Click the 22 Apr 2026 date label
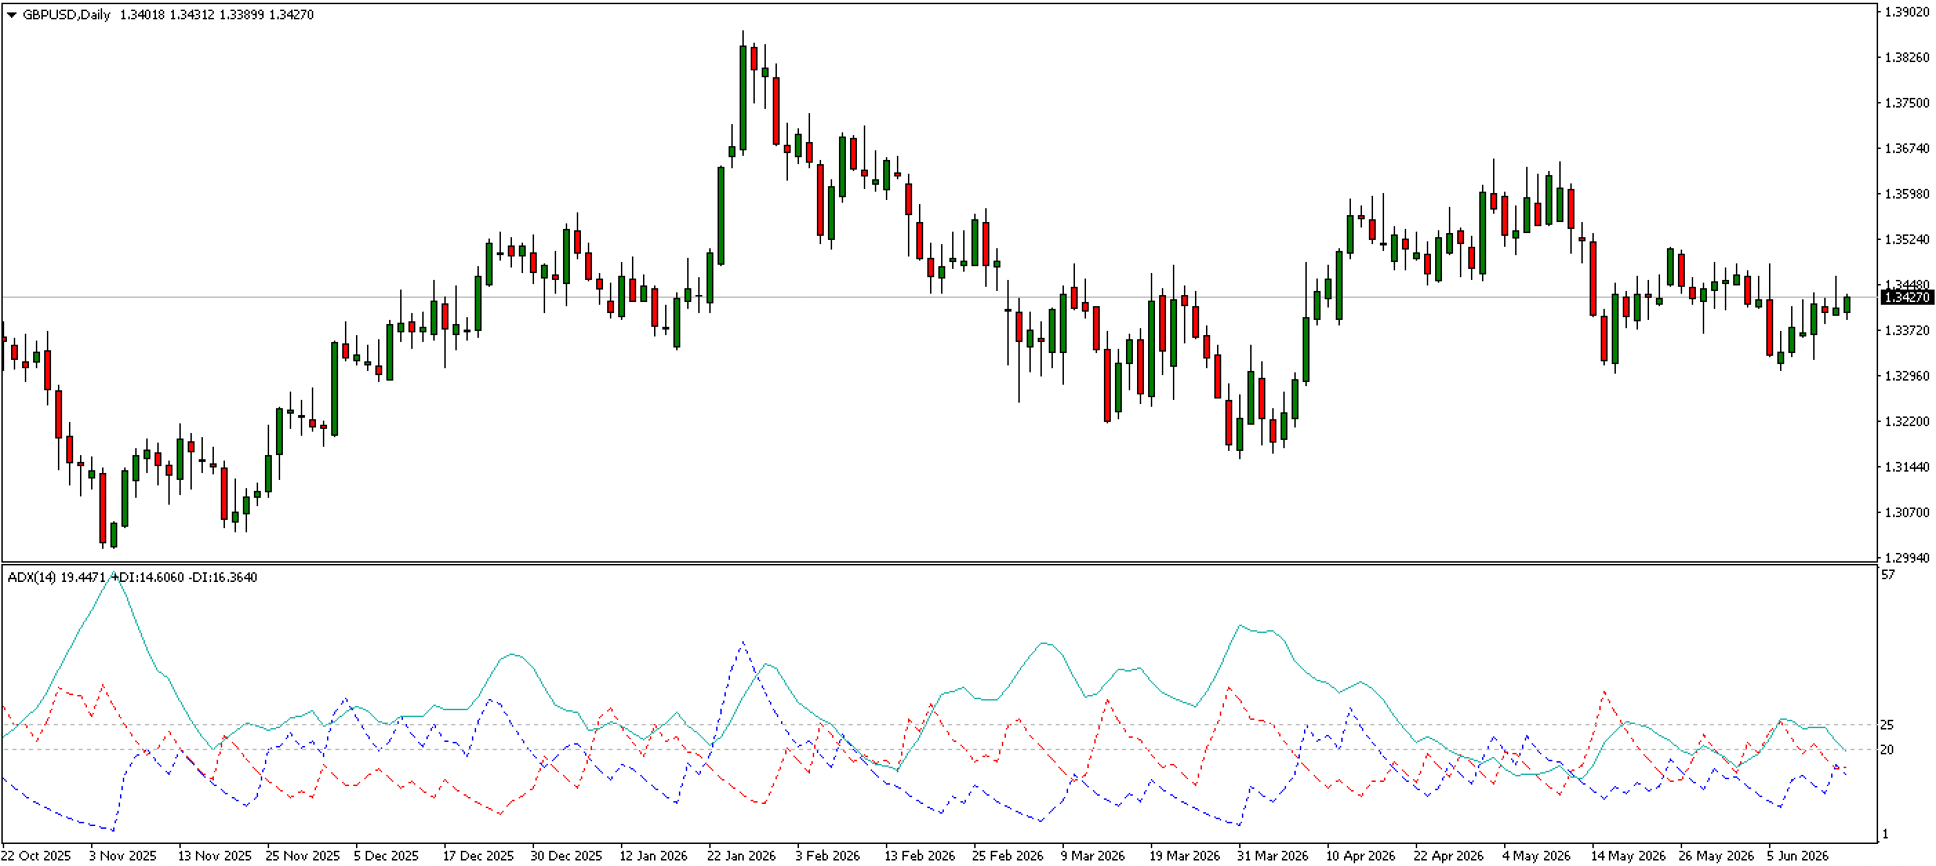 (1448, 856)
